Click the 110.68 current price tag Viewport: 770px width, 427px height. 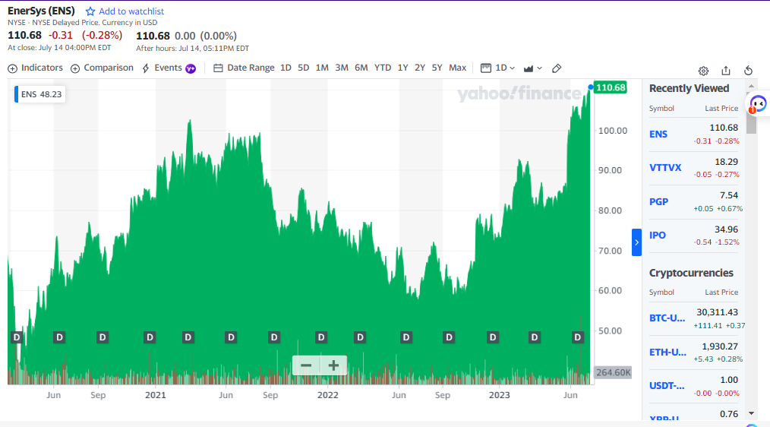(x=611, y=87)
